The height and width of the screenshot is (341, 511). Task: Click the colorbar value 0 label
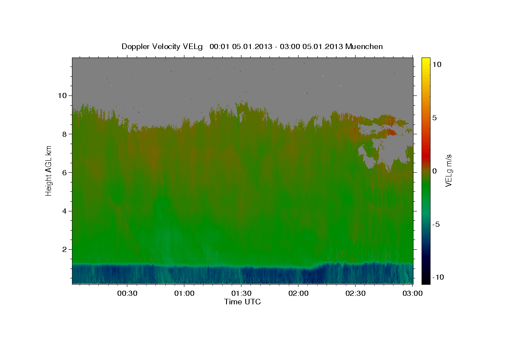click(434, 171)
